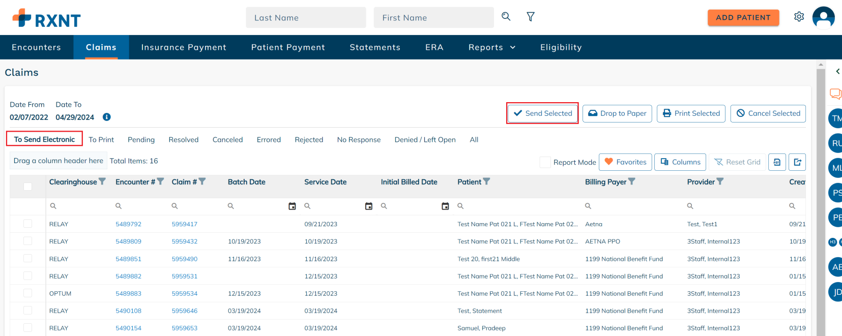Open the Batch Date calendar picker

pyautogui.click(x=292, y=206)
